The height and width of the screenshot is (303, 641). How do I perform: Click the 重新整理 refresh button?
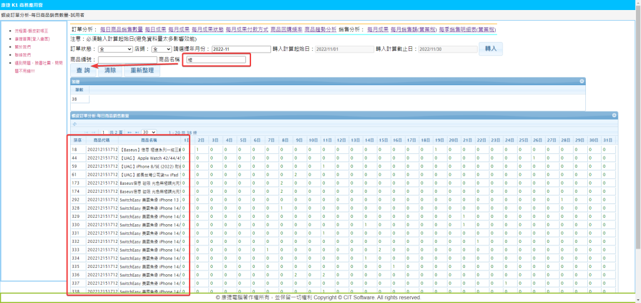pos(141,71)
